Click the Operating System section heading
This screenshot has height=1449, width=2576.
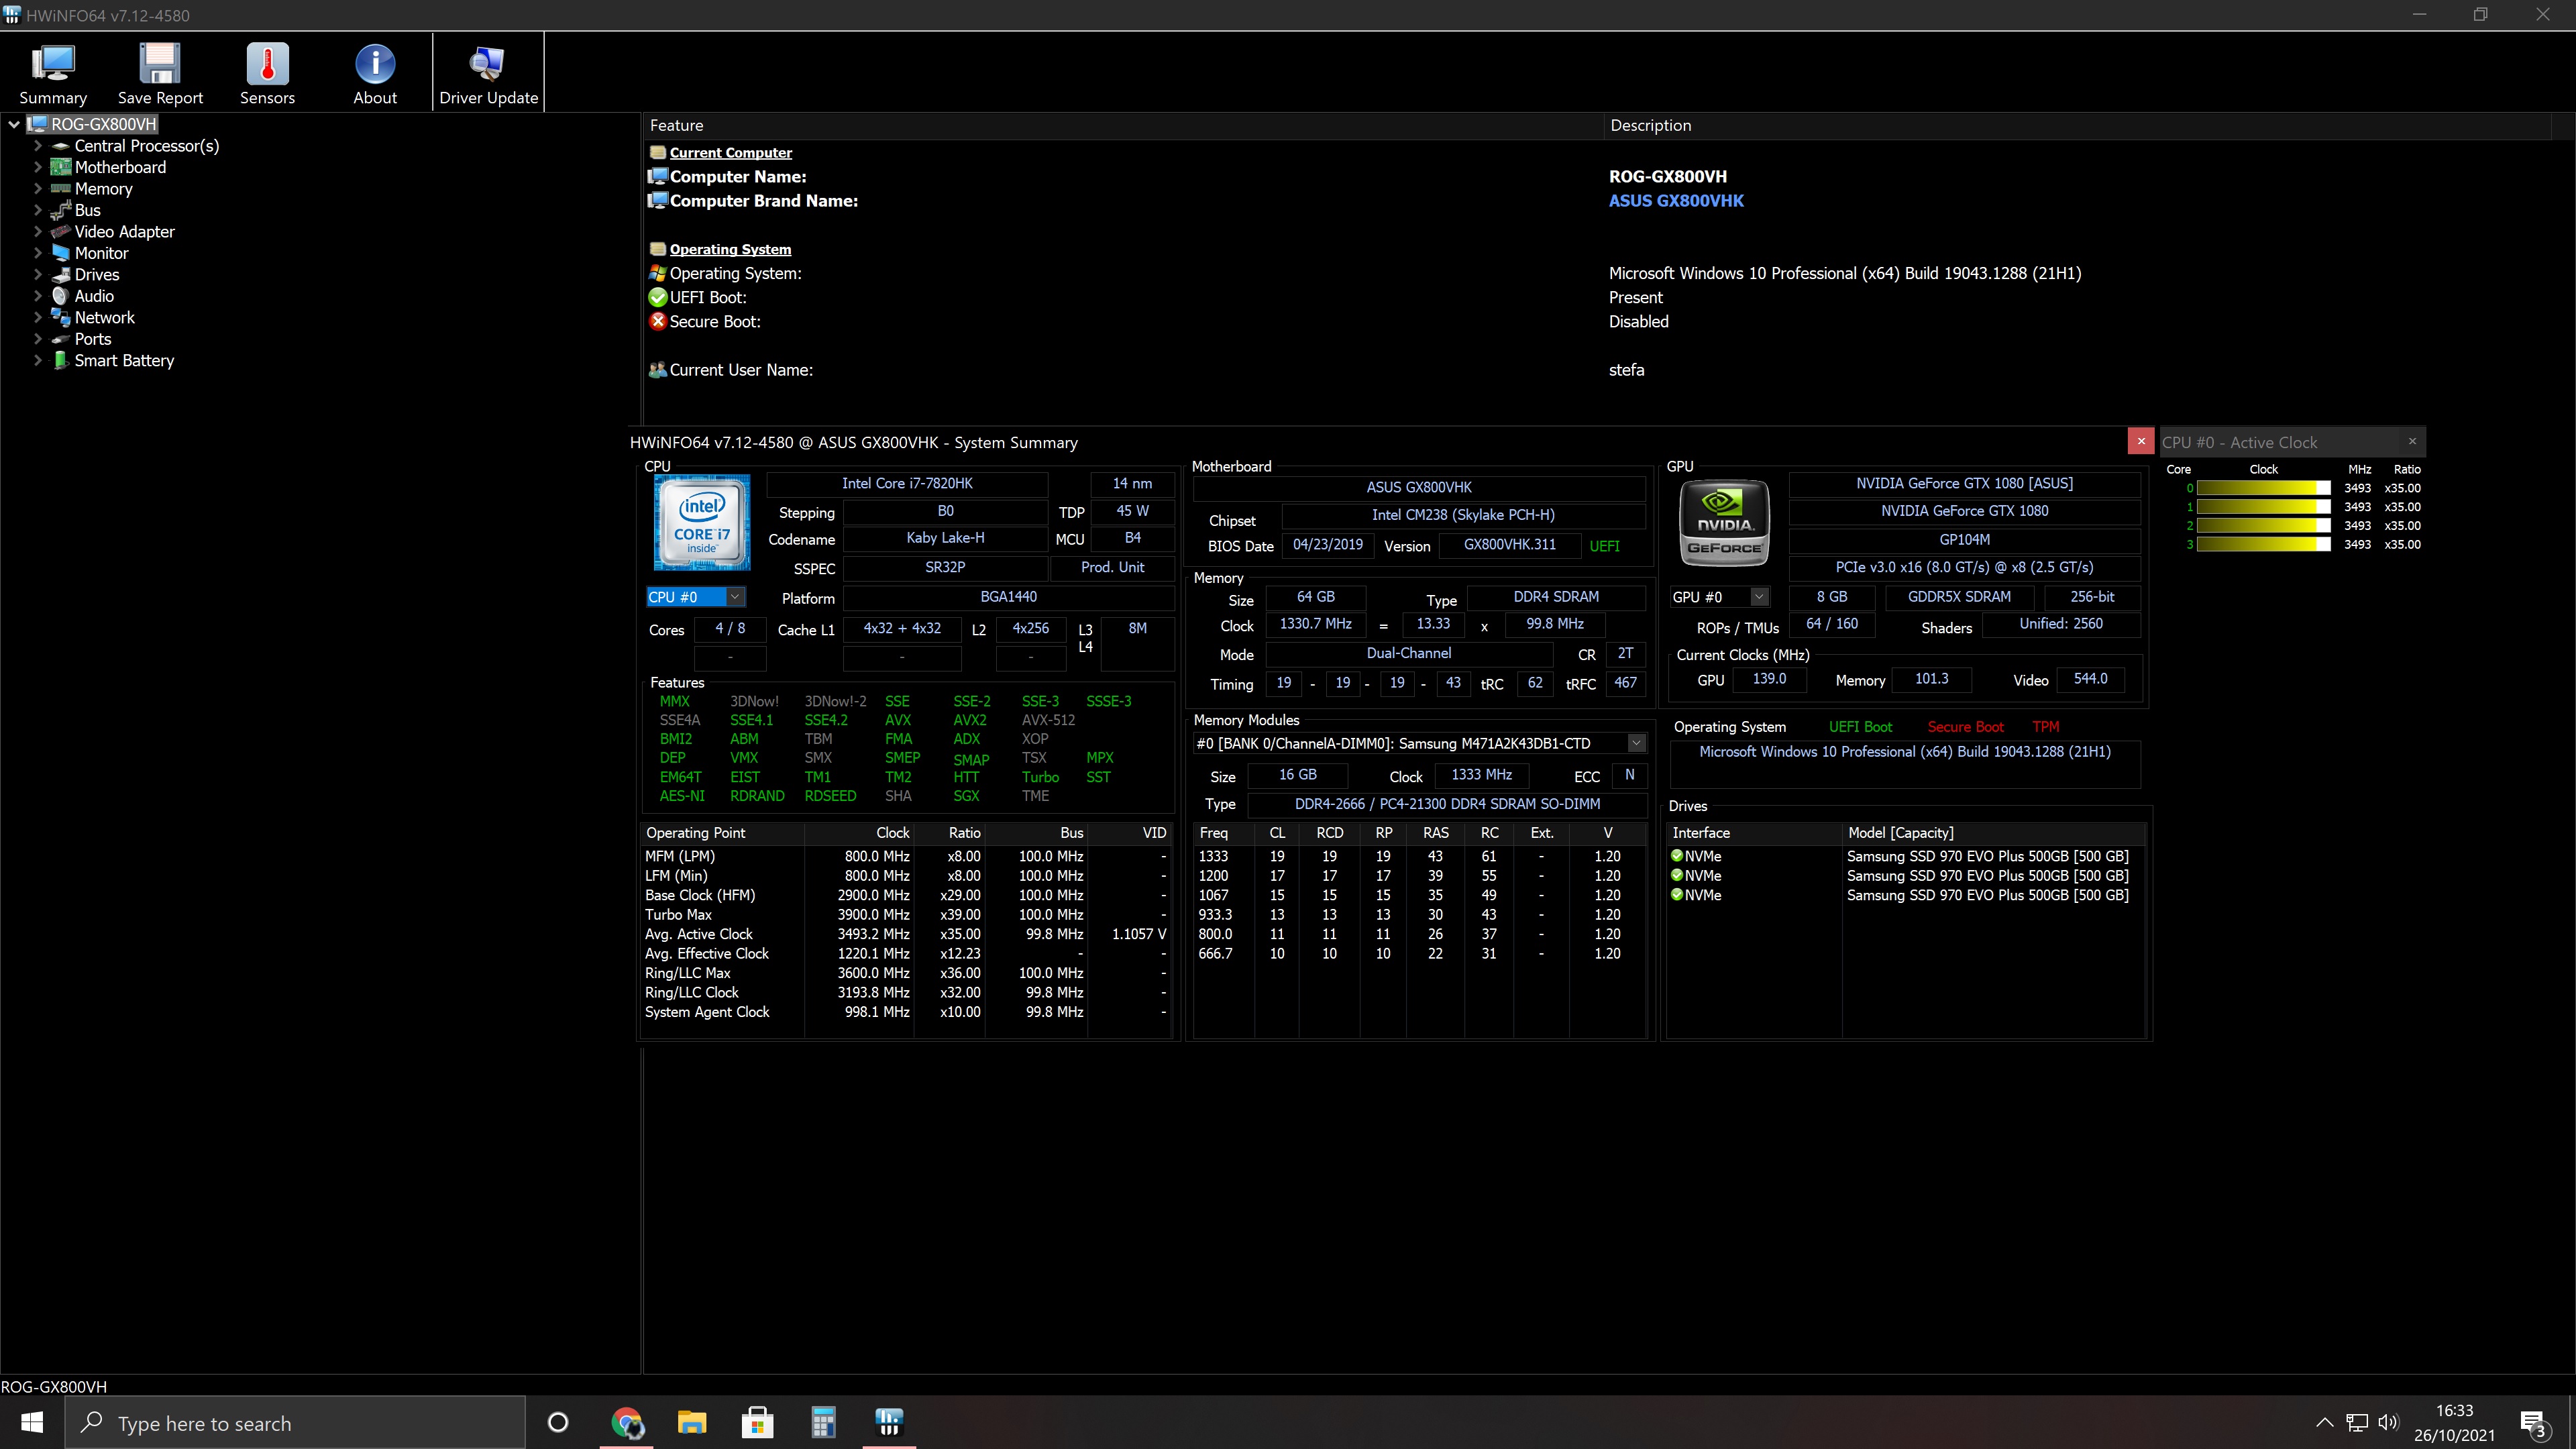pyautogui.click(x=730, y=250)
